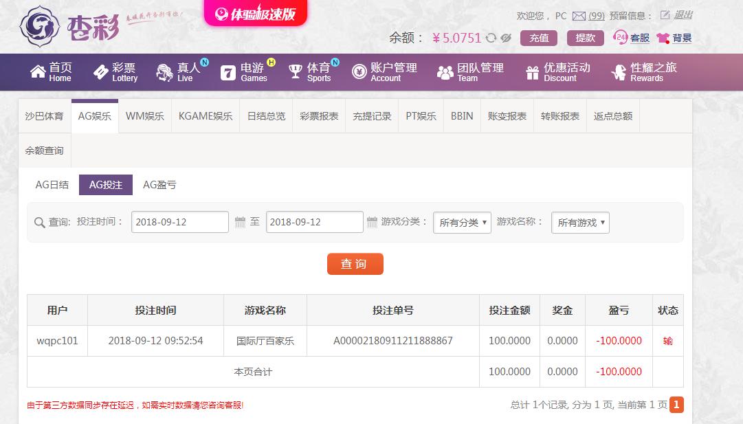This screenshot has height=424, width=743.
Task: Open the 游戏分类 所有分类 dropdown
Action: click(462, 222)
